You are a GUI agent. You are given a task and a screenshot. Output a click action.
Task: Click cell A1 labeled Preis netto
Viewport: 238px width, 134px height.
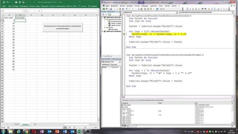pos(9,17)
